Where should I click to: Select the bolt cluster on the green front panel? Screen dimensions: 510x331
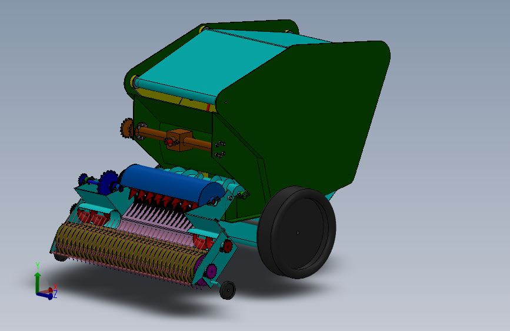click(x=220, y=149)
